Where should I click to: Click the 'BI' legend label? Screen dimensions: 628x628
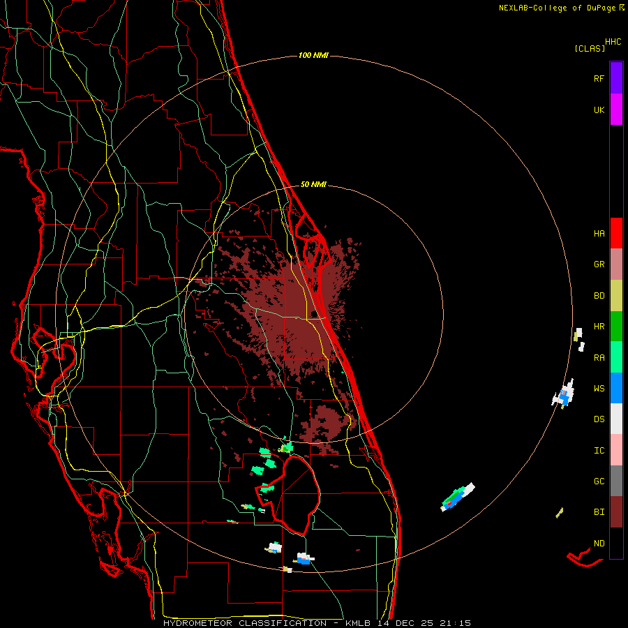[599, 512]
